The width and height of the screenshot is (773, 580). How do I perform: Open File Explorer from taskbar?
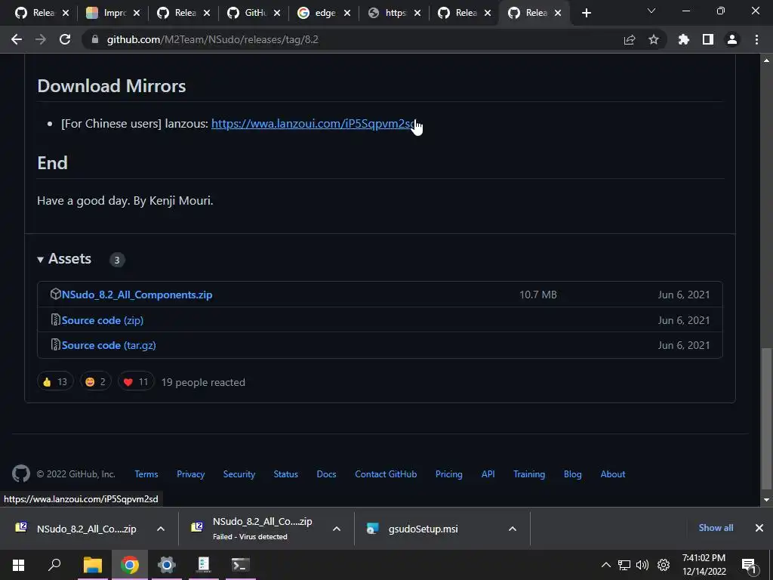coord(92,565)
